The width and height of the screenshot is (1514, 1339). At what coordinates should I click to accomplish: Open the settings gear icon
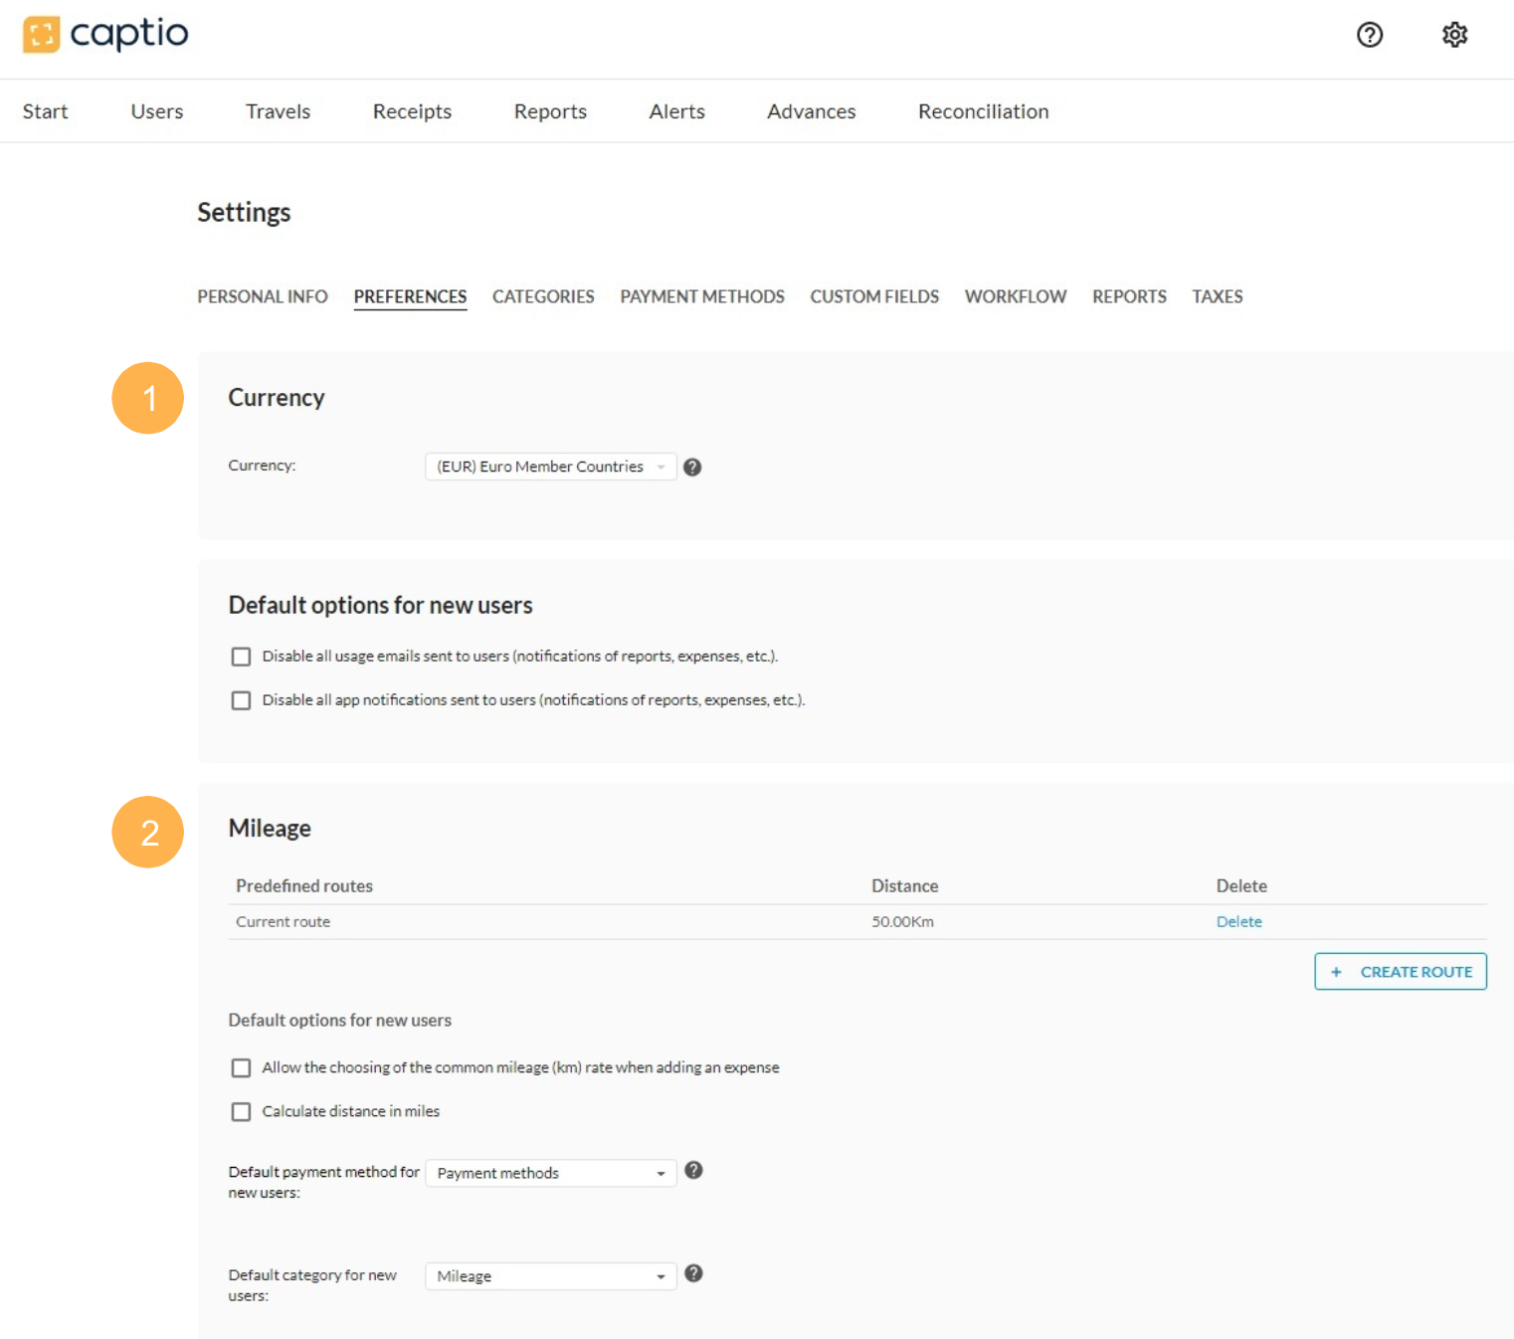pyautogui.click(x=1454, y=35)
